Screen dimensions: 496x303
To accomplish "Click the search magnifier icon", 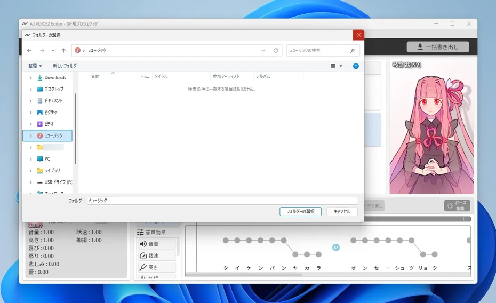I will pos(353,50).
